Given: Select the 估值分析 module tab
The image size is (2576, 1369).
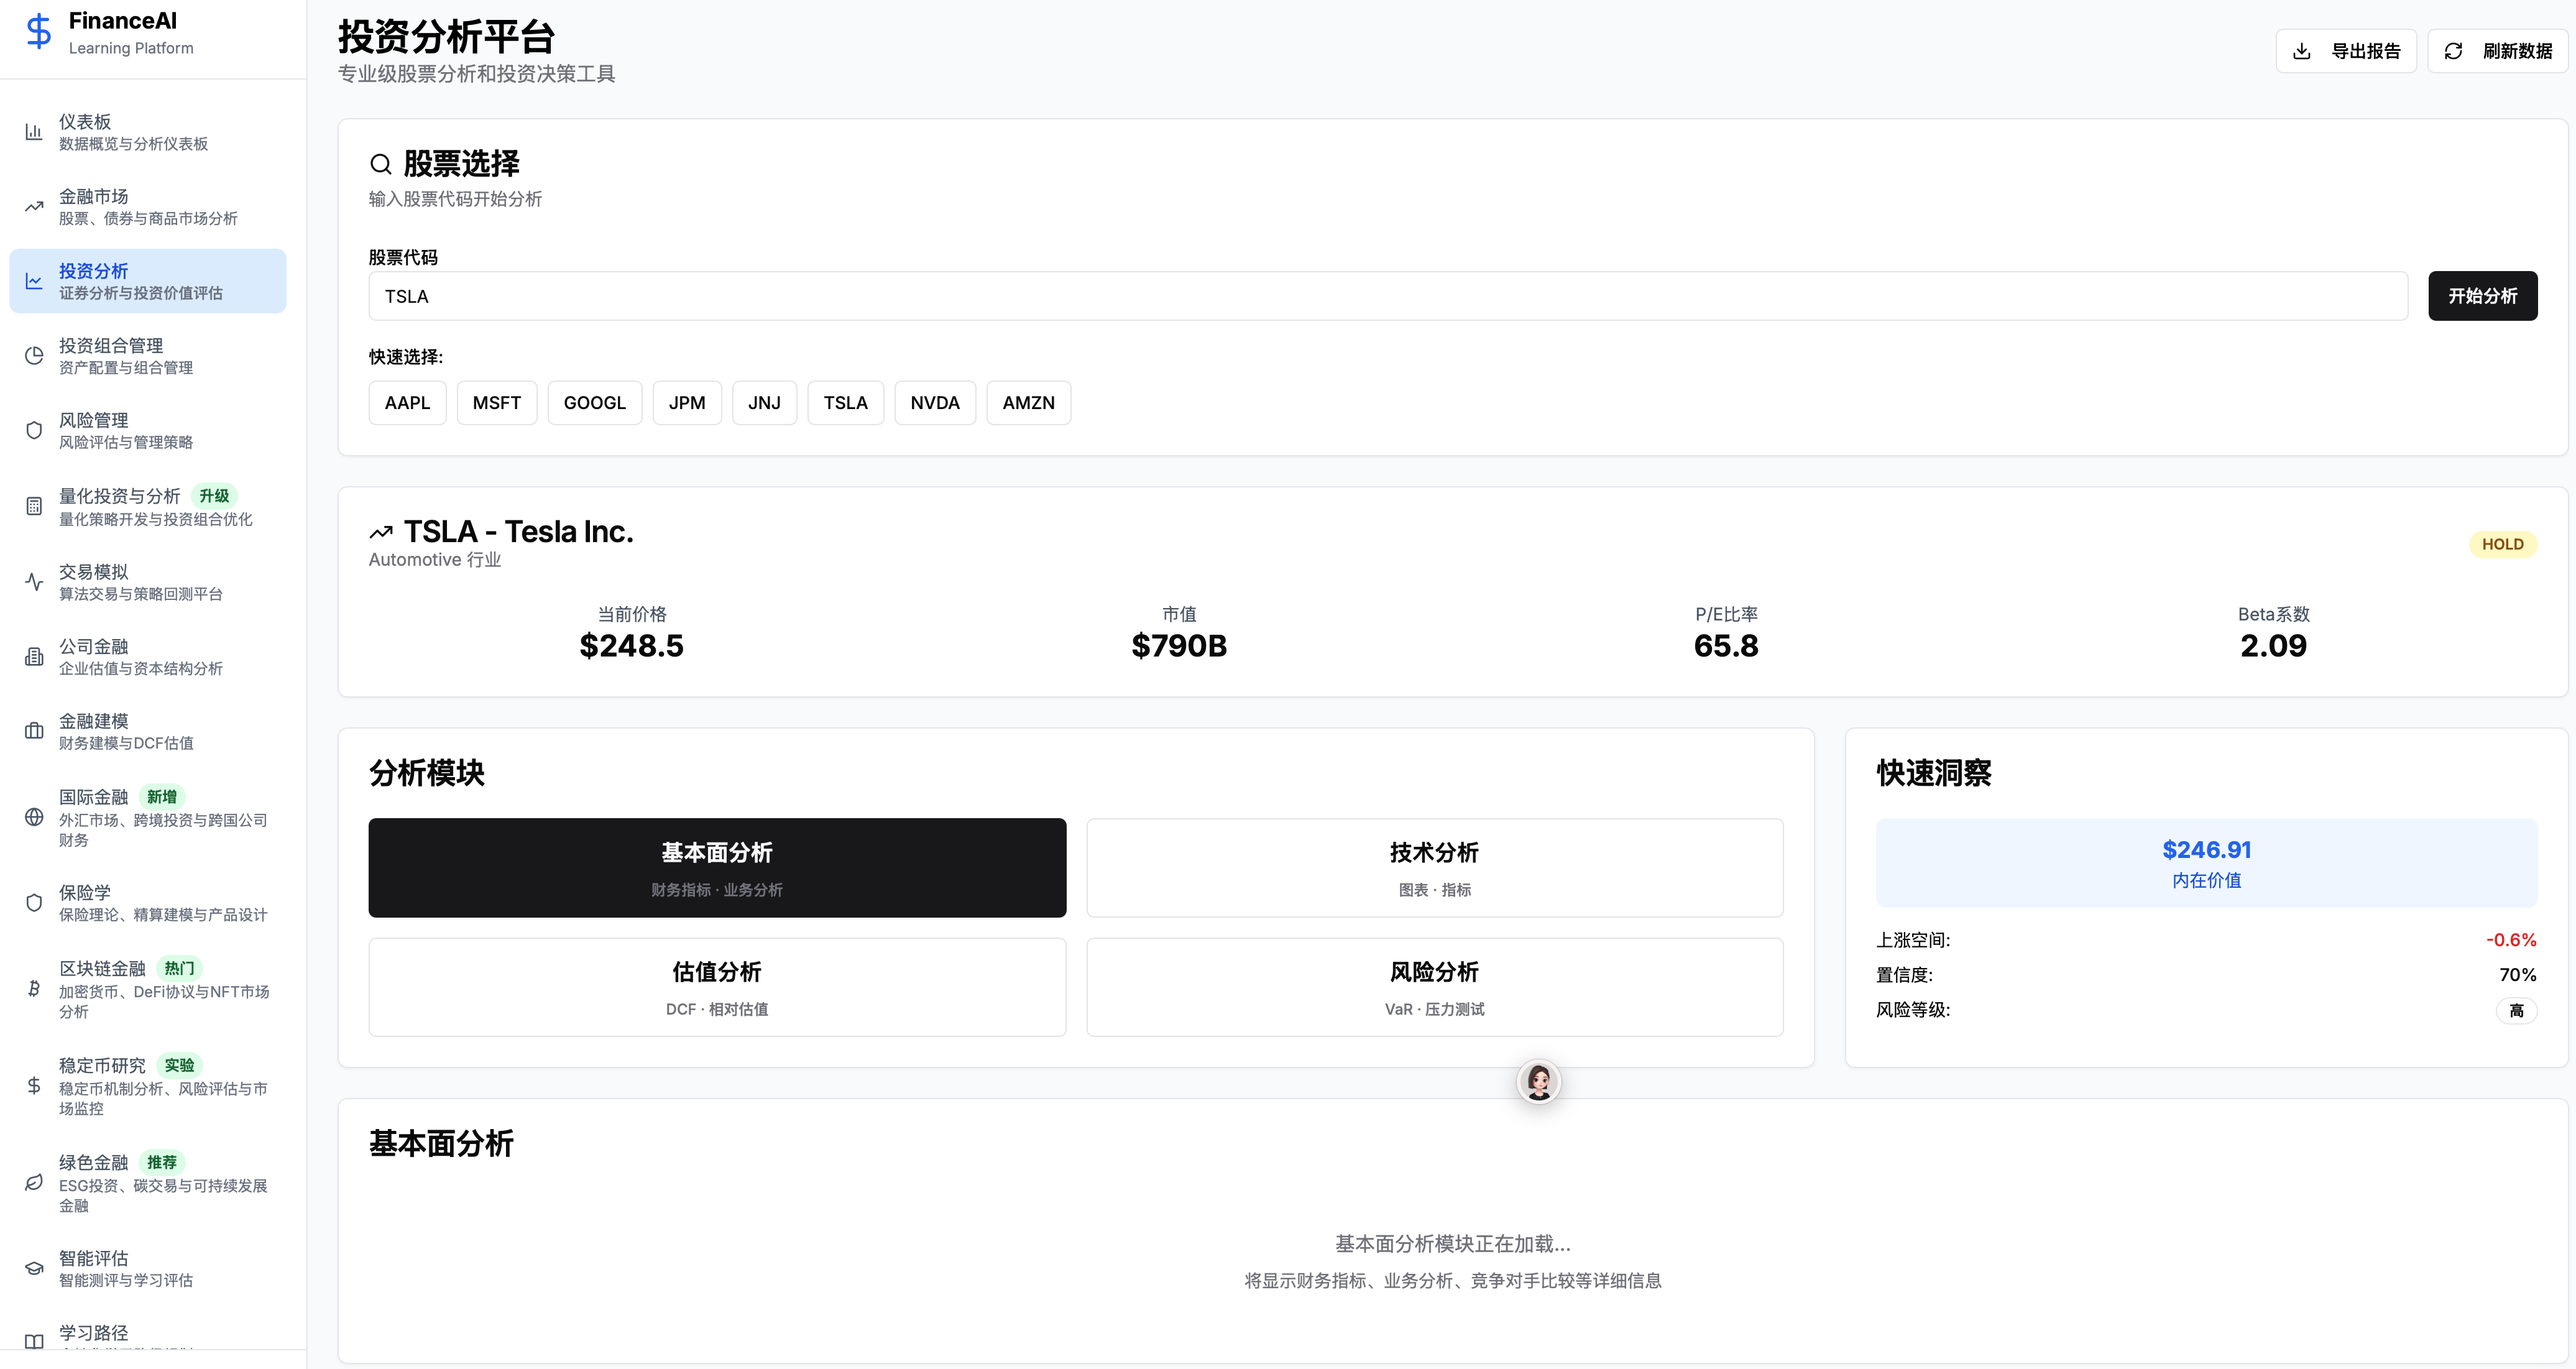Looking at the screenshot, I should tap(717, 987).
